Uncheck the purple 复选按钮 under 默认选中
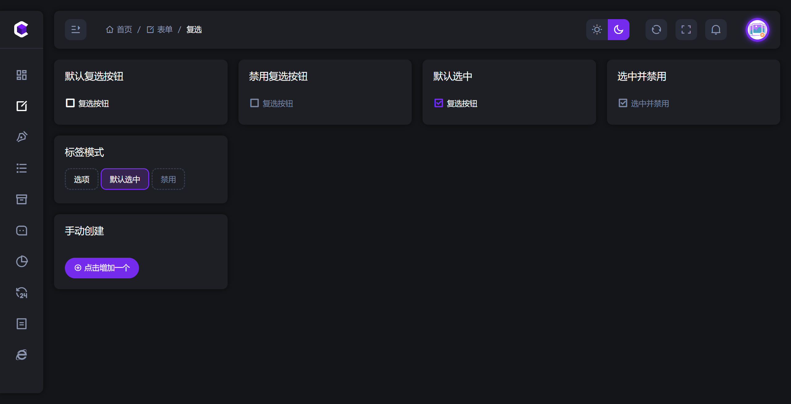Screen dimensions: 791x404 (439, 103)
